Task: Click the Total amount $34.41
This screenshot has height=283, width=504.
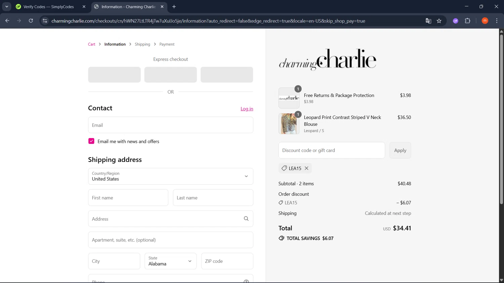Action: pos(402,228)
